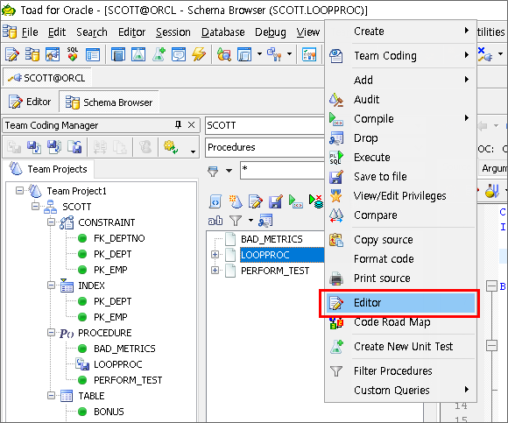
Task: Choose Compare in the context menu
Action: (400, 215)
